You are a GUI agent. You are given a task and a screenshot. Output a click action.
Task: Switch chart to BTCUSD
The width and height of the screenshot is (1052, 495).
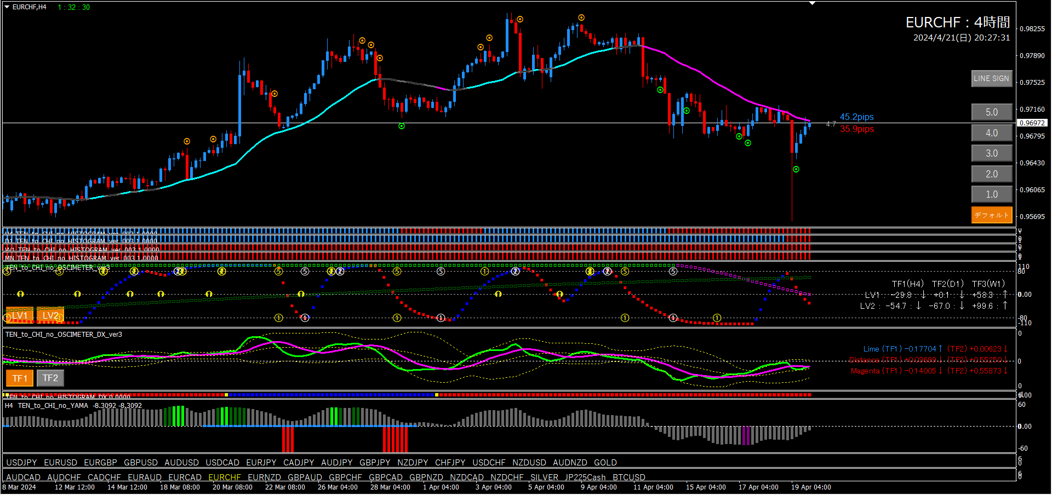(629, 477)
